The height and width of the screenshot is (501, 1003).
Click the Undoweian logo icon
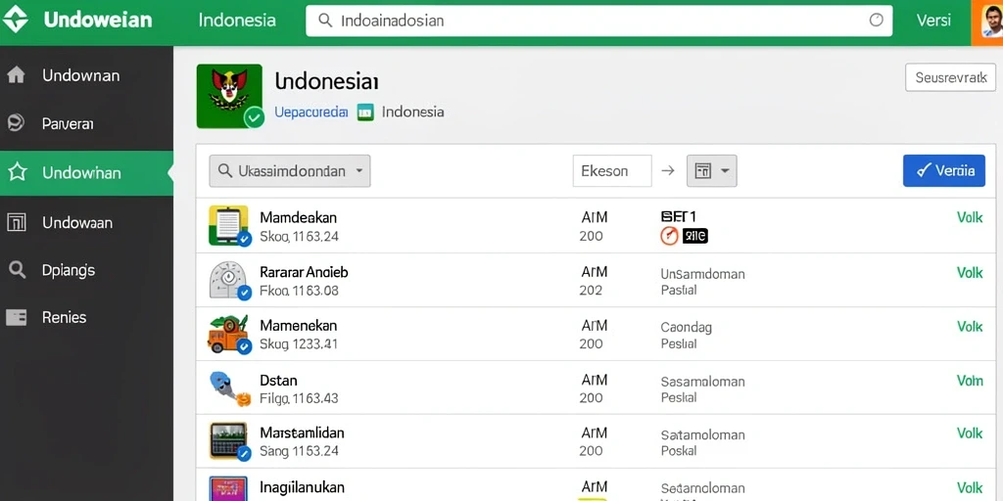(x=16, y=20)
